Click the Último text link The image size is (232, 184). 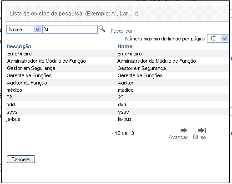click(199, 137)
